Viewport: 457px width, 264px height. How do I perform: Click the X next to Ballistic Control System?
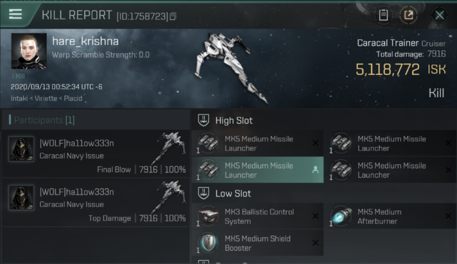click(x=315, y=216)
